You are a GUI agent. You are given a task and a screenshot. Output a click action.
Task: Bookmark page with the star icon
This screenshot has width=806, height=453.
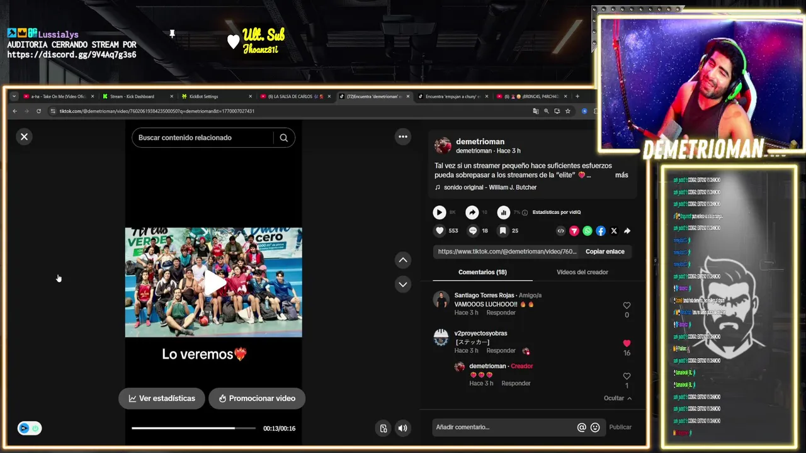(x=568, y=111)
